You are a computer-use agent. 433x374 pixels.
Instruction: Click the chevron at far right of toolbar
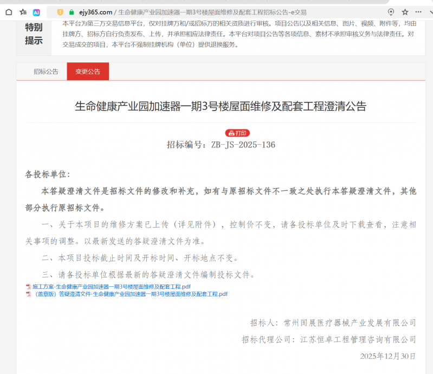point(430,12)
